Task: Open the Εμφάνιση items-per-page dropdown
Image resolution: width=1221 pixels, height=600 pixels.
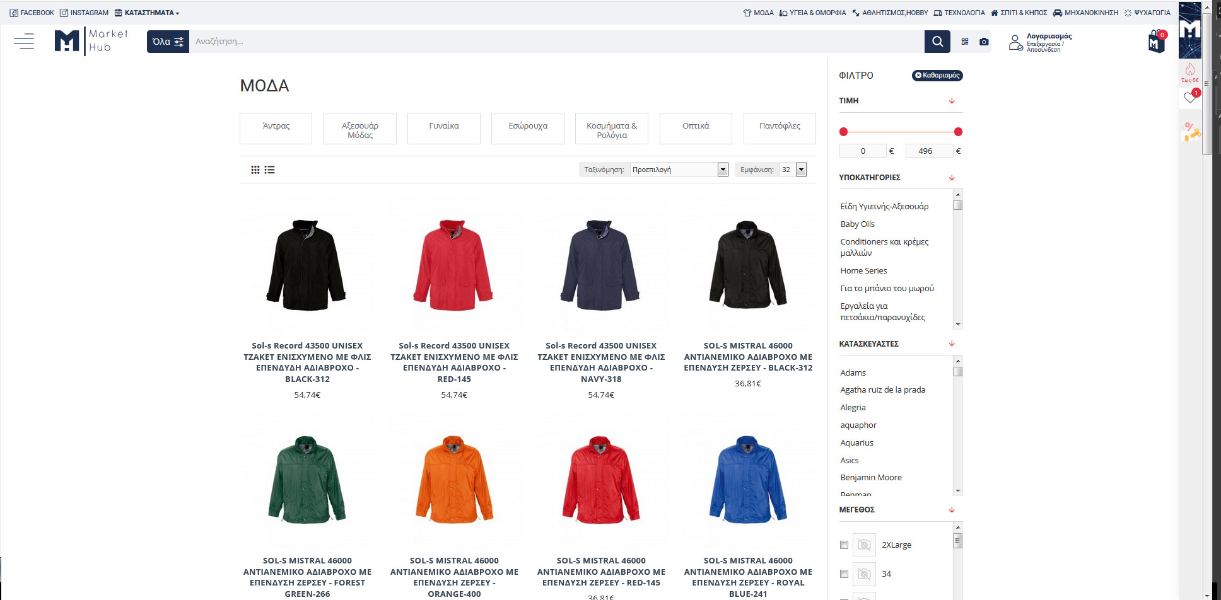Action: pyautogui.click(x=793, y=170)
